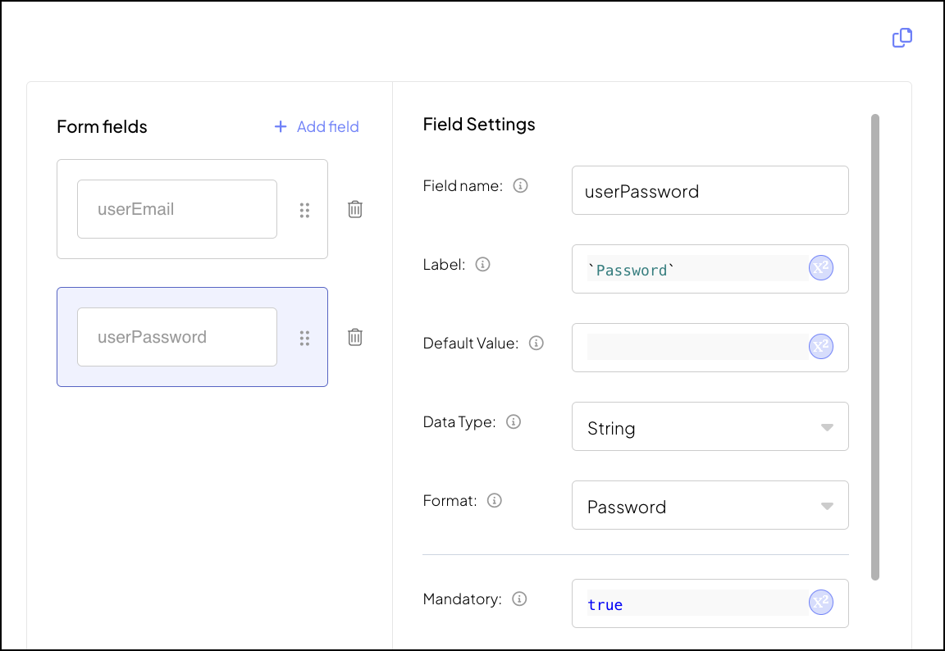Delete the userPassword form field

(x=355, y=337)
